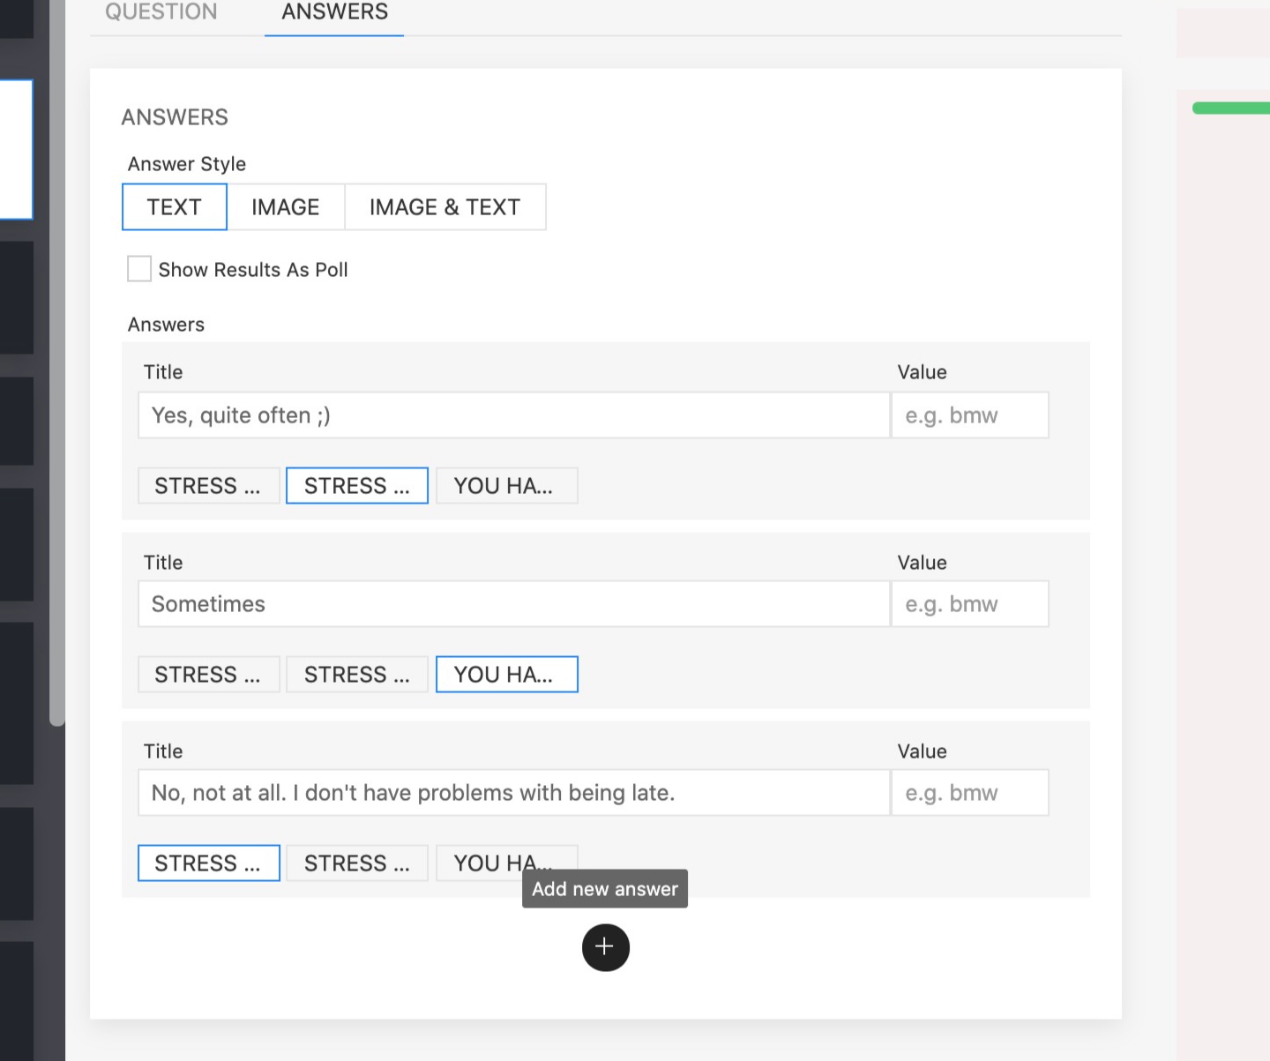The height and width of the screenshot is (1061, 1270).
Task: Select the ANSWERS tab
Action: point(334,12)
